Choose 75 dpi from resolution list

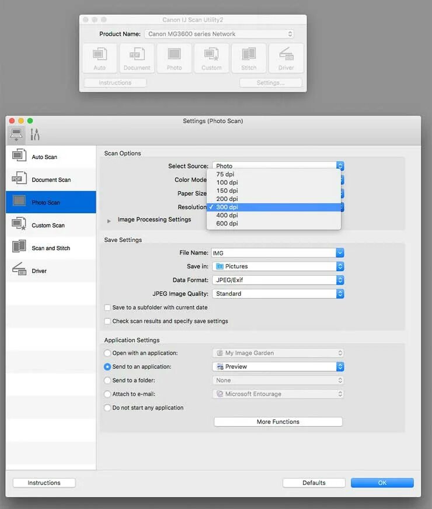pyautogui.click(x=274, y=174)
